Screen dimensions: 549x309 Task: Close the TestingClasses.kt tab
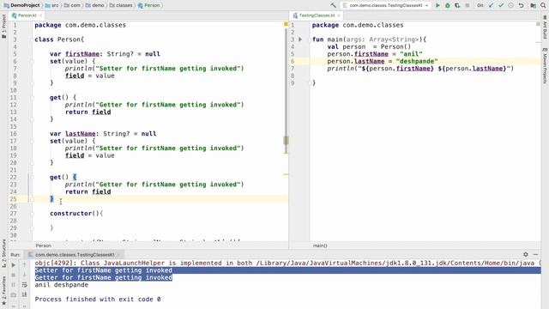[339, 15]
